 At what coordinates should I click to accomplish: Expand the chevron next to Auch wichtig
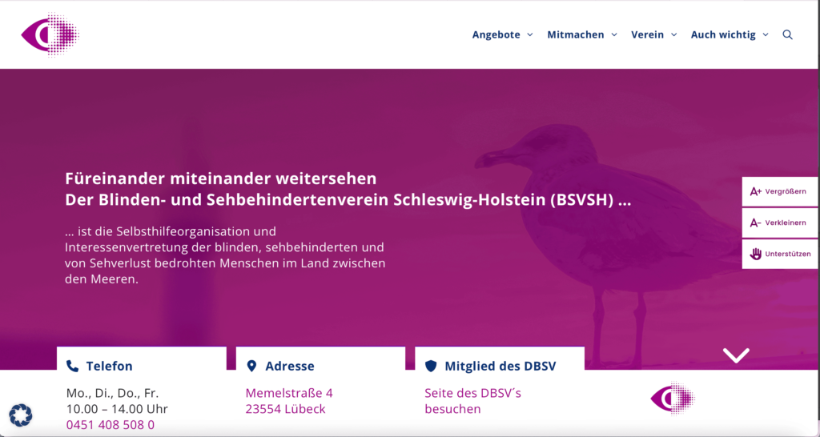point(766,34)
